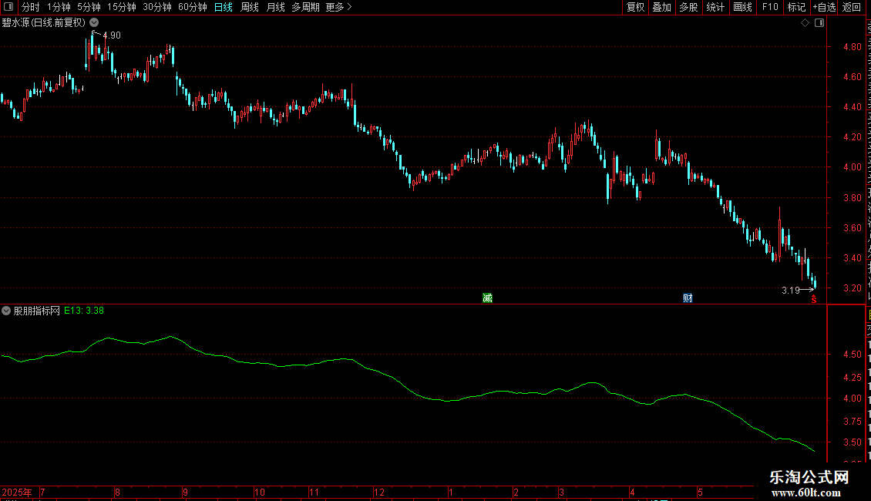Toggle the 叠加 overlay option
This screenshot has height=501, width=871.
coord(661,7)
